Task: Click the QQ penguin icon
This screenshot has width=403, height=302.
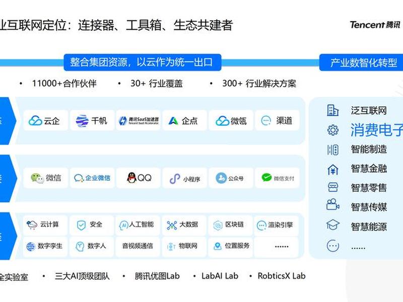Action: pyautogui.click(x=131, y=178)
